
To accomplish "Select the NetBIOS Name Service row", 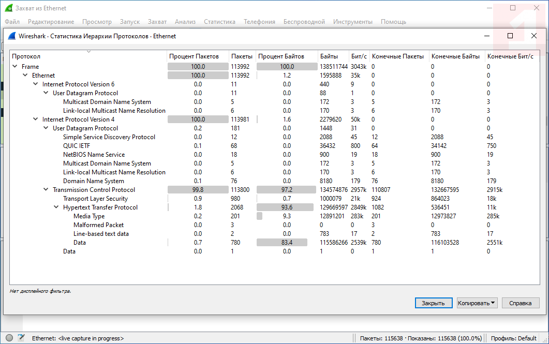I will [x=275, y=154].
